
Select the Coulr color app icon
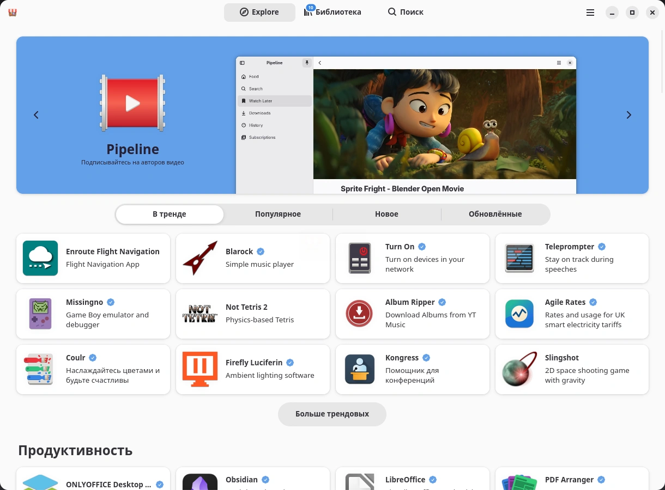click(x=38, y=369)
